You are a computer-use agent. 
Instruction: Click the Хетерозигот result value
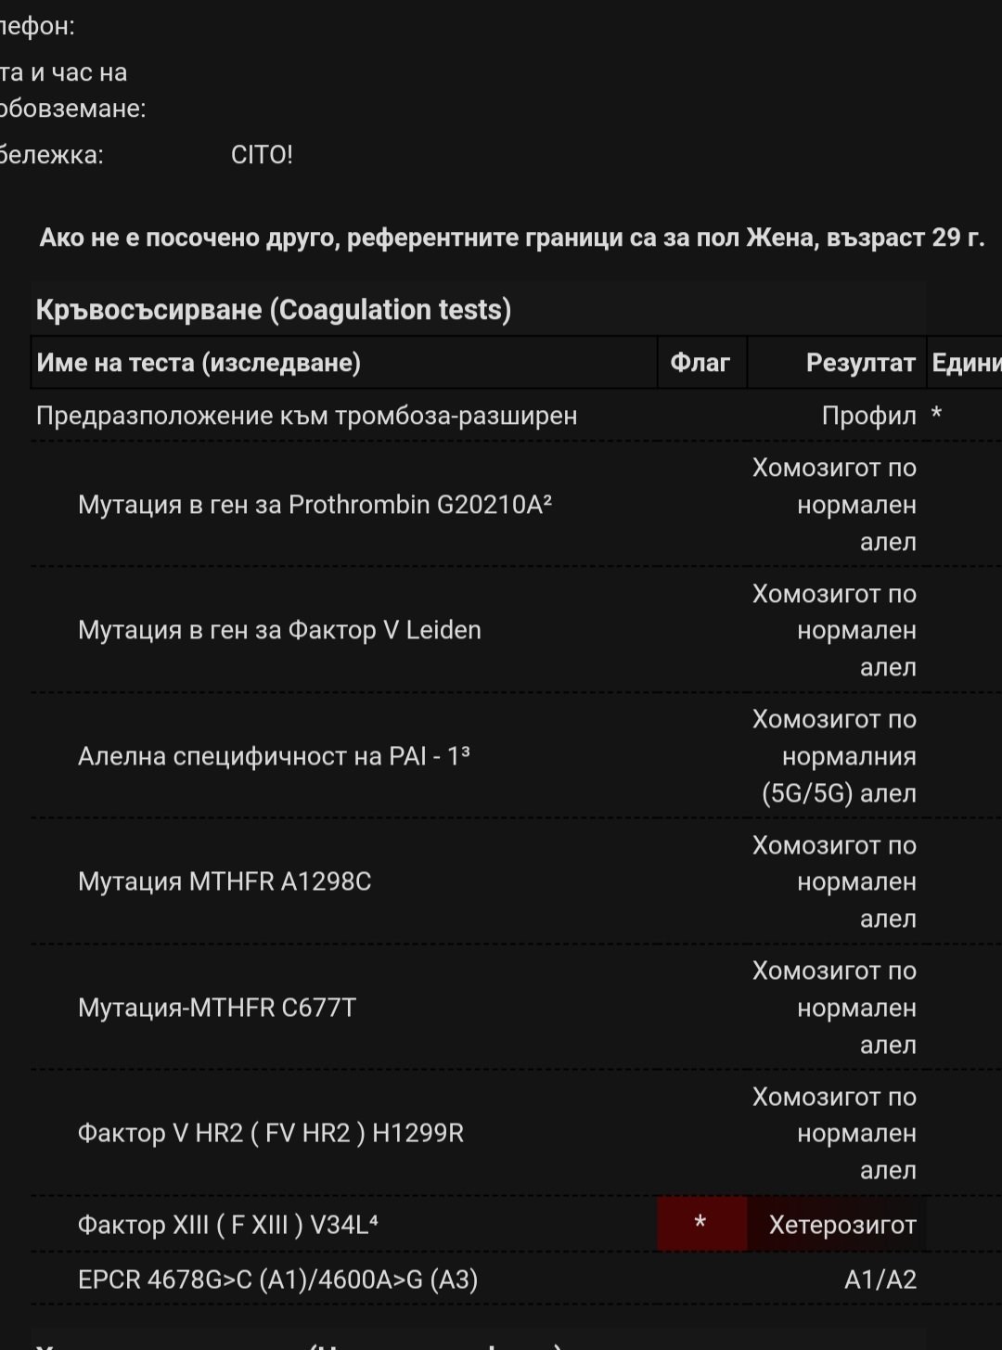(842, 1225)
